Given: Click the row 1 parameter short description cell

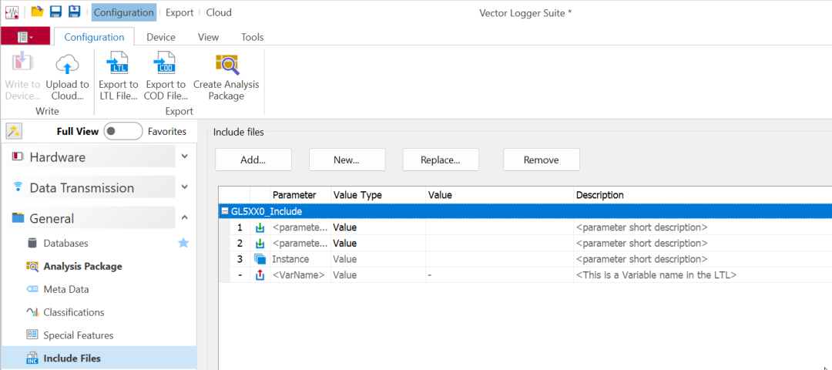Looking at the screenshot, I should [x=703, y=227].
